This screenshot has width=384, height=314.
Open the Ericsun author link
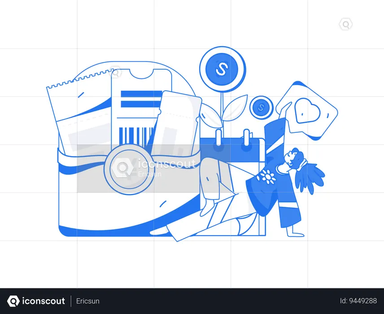click(87, 301)
